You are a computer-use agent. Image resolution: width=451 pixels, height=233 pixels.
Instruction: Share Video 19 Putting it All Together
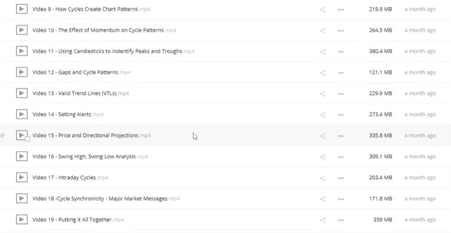[323, 220]
